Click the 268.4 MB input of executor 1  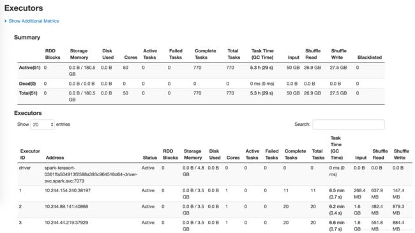pyautogui.click(x=359, y=194)
